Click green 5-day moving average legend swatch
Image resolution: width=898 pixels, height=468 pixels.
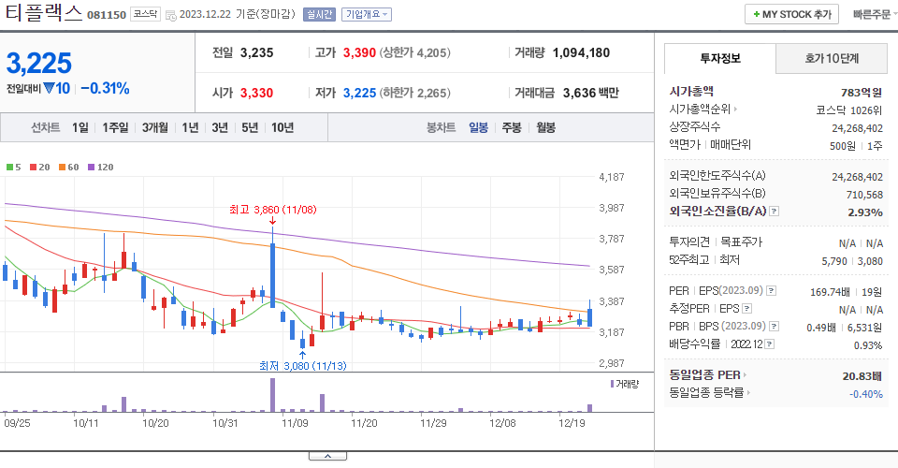click(9, 168)
